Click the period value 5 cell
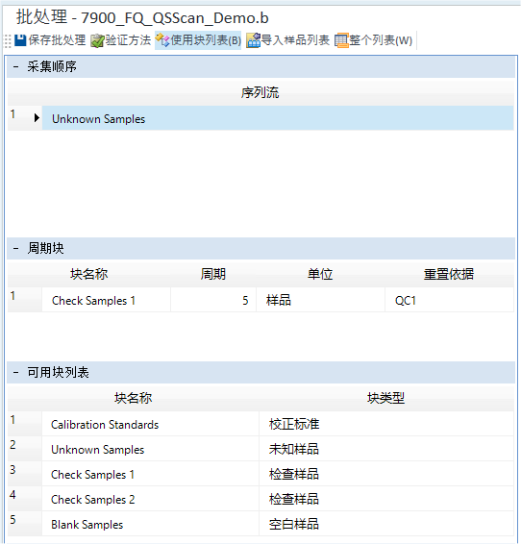Image resolution: width=521 pixels, height=544 pixels. pyautogui.click(x=213, y=300)
